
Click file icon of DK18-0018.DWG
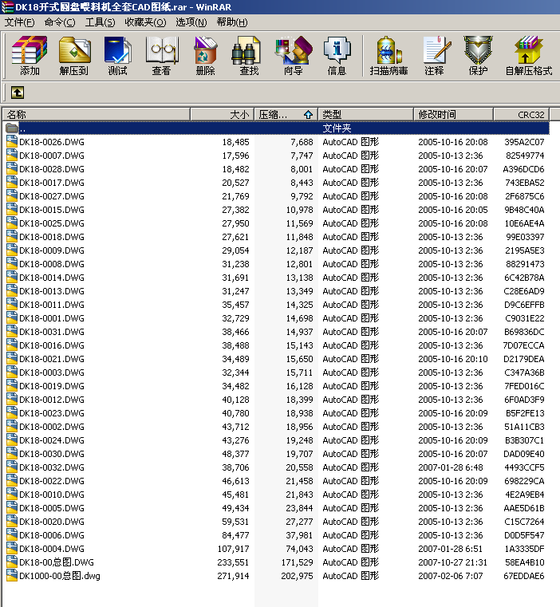point(12,237)
